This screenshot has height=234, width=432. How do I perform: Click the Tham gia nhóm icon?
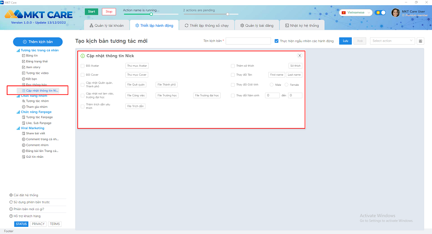coord(24,106)
